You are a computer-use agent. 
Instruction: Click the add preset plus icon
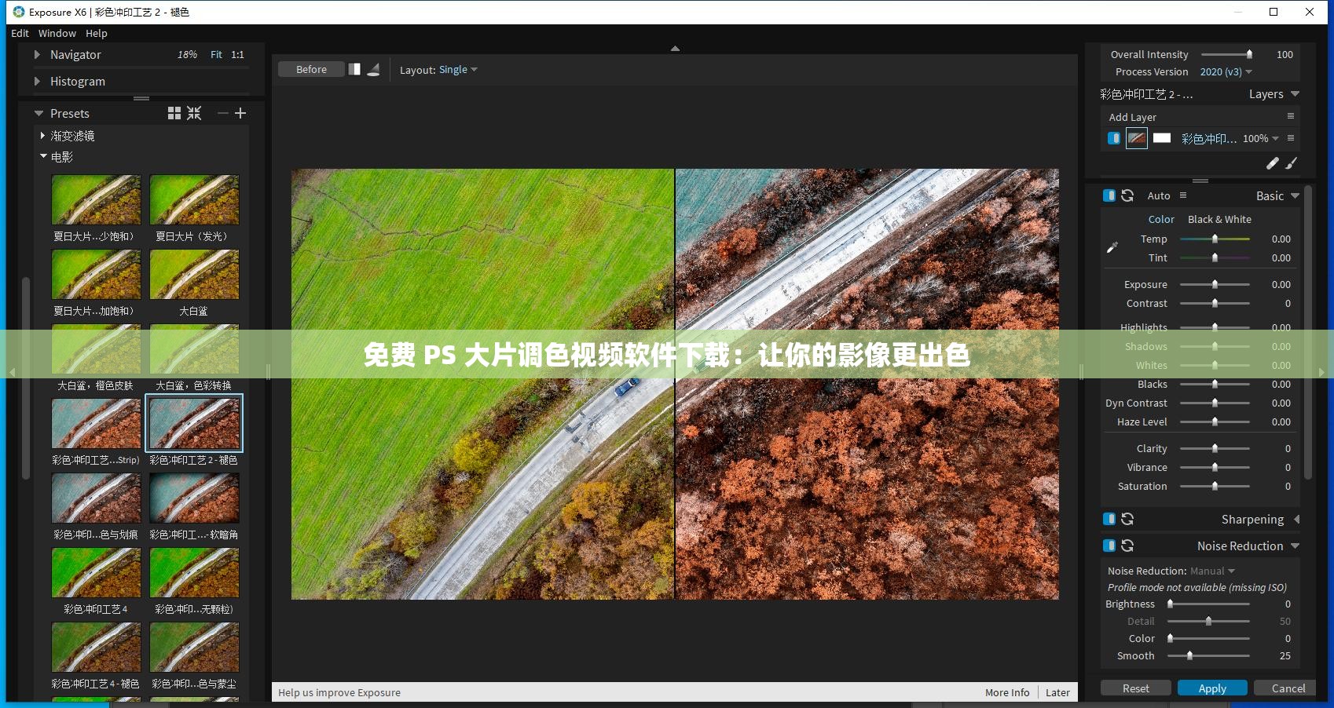coord(241,112)
